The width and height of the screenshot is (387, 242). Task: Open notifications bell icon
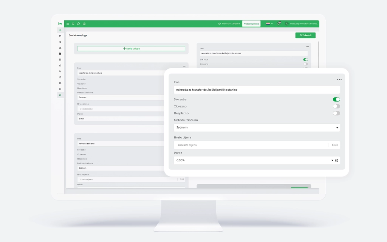279,23
